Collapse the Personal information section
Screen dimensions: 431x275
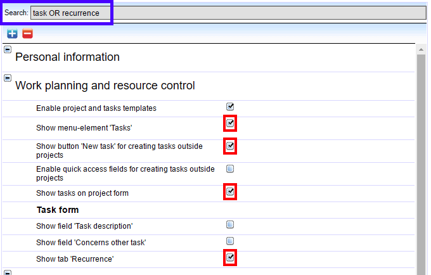[x=8, y=50]
